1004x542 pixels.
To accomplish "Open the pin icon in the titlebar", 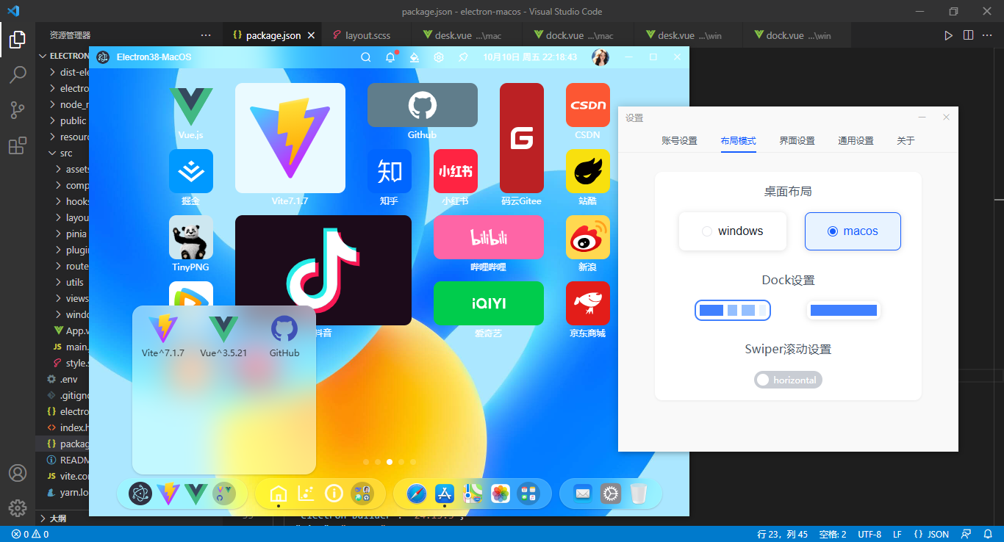I will (x=464, y=57).
